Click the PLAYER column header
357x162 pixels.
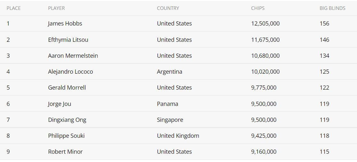click(x=56, y=8)
